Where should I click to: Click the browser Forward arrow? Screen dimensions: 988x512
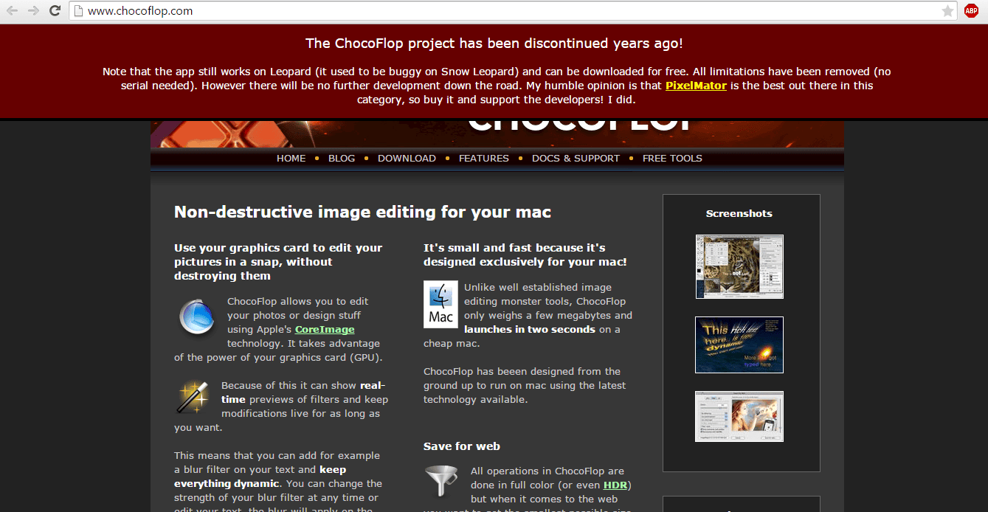point(33,11)
